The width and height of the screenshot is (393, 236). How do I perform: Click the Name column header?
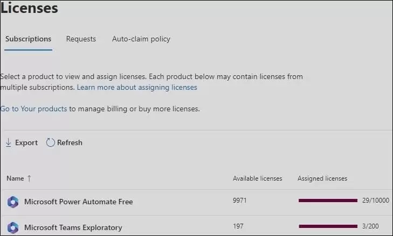coord(15,178)
